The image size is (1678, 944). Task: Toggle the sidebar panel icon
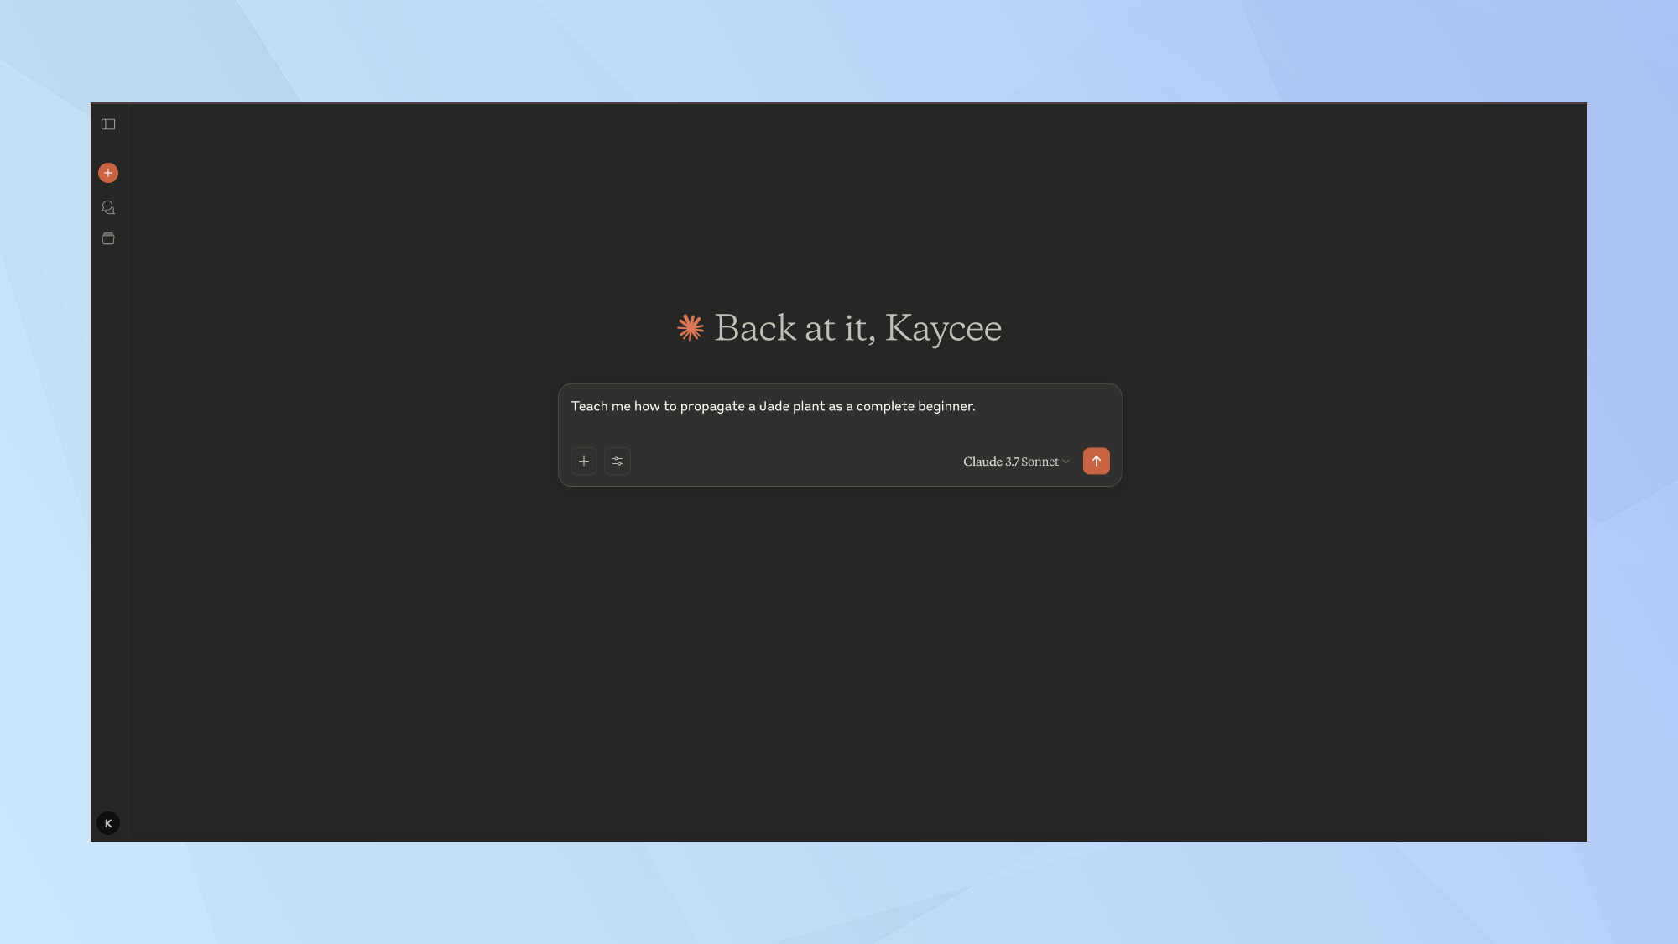click(108, 124)
